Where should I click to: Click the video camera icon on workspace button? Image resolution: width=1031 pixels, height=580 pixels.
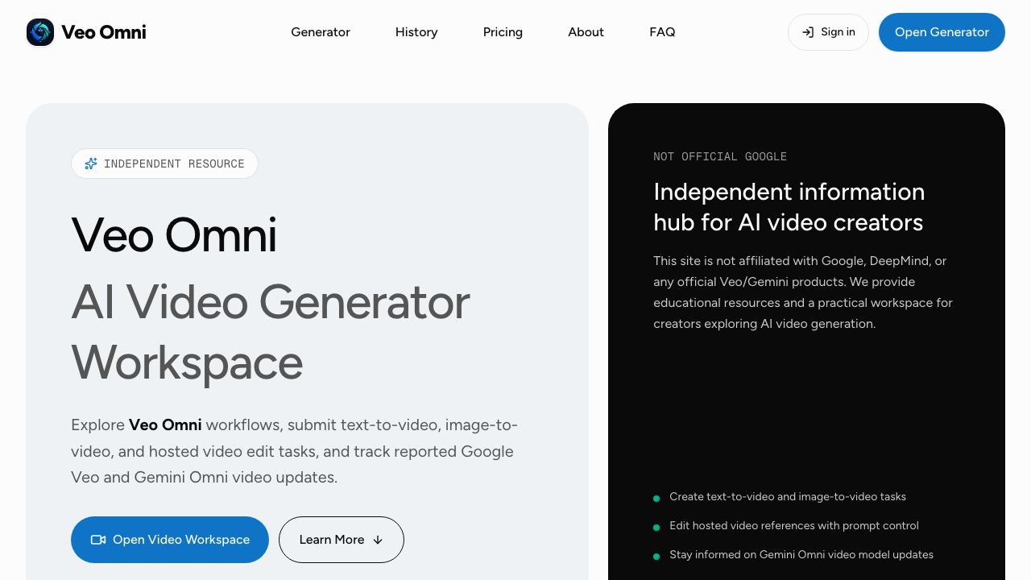[x=98, y=540]
